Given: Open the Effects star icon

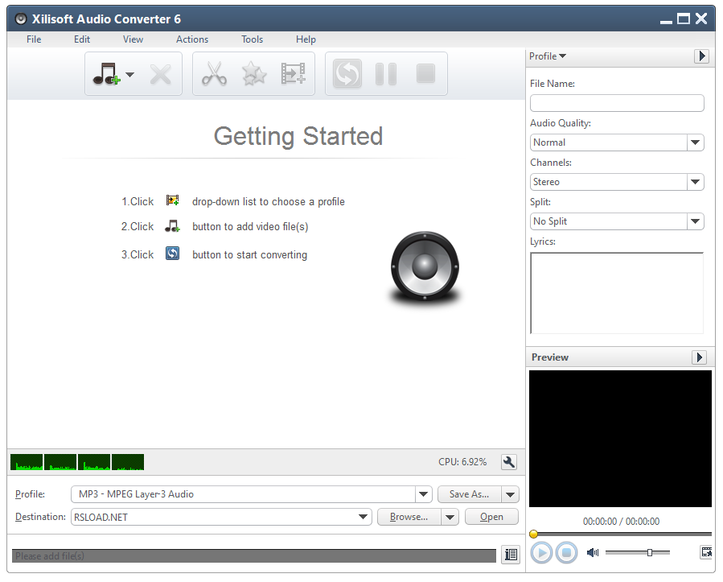Looking at the screenshot, I should click(253, 73).
